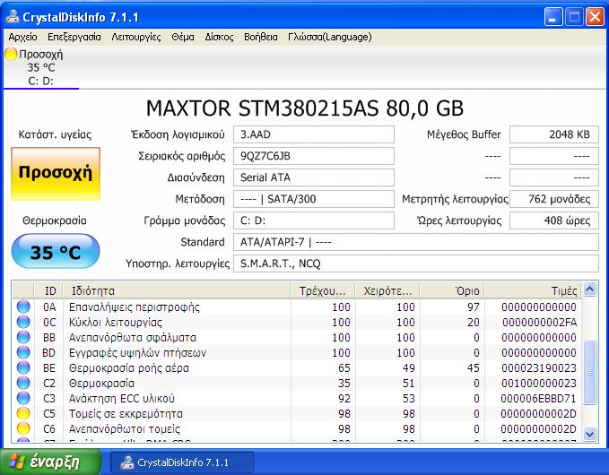Click the yellow Προσοχή health status button
This screenshot has height=475, width=609.
(56, 173)
